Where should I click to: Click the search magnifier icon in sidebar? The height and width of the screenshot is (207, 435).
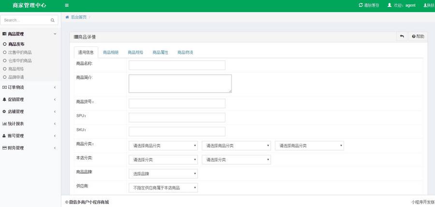tap(52, 20)
